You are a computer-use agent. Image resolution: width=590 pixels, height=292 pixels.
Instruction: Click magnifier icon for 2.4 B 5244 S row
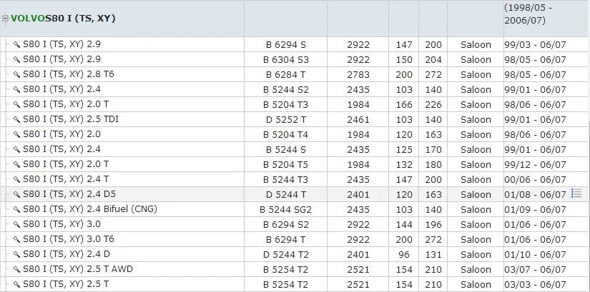16,150
